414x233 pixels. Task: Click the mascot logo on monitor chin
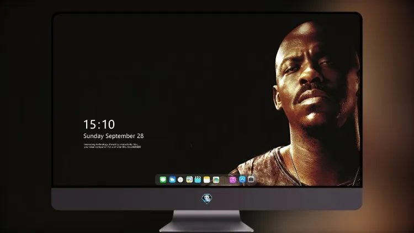(207, 199)
